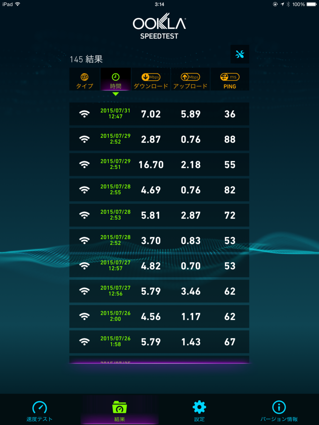Click Wi-Fi icon in 2015/07/26 2:00 row
Image resolution: width=319 pixels, height=425 pixels.
pos(85,316)
